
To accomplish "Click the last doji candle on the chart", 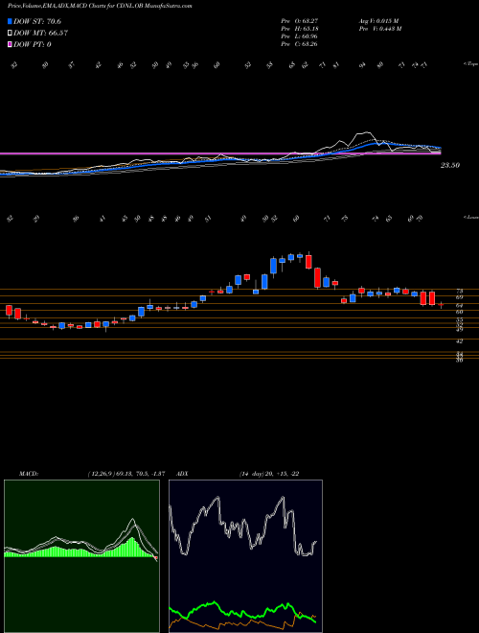I will point(441,305).
